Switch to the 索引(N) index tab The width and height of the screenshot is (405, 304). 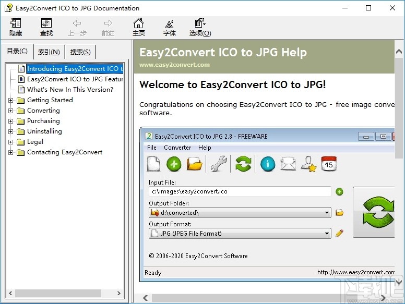pos(49,52)
